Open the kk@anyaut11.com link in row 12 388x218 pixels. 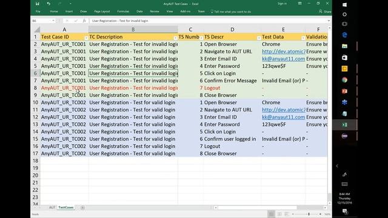(283, 117)
